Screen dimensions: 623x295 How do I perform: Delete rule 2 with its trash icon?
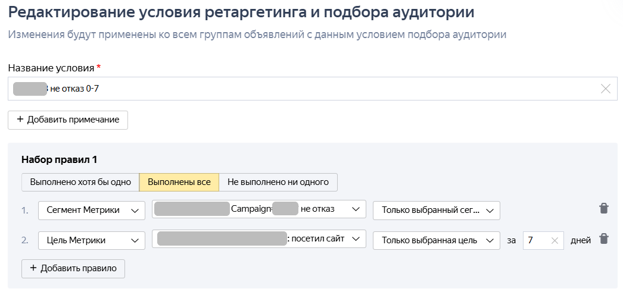click(x=604, y=239)
